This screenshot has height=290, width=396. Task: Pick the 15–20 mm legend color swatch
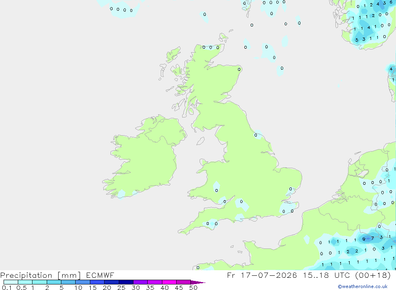point(97,282)
